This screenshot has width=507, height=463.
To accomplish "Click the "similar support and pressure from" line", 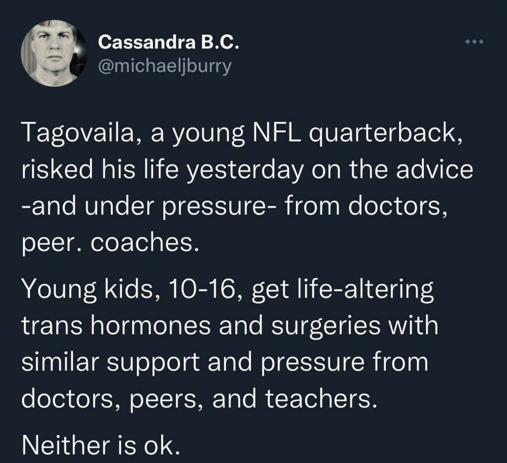I will tap(225, 362).
